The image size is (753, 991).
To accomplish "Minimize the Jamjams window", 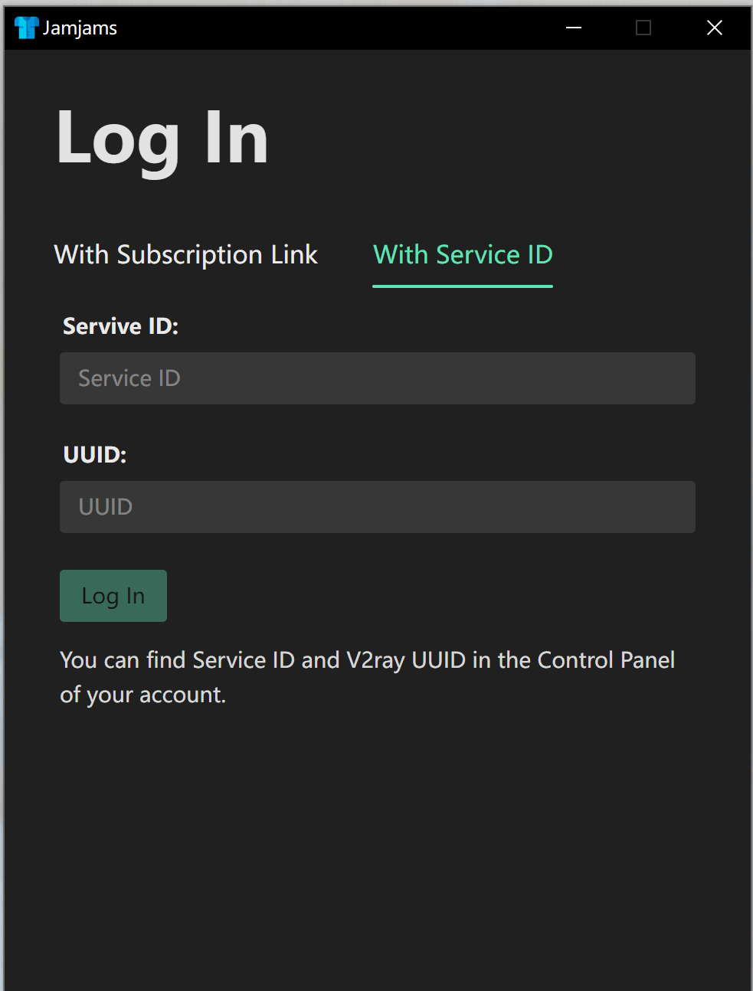I will tap(573, 28).
